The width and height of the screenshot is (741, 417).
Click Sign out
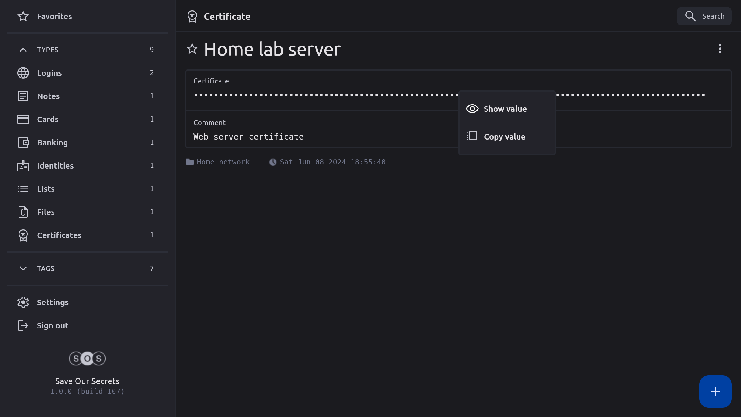52,325
